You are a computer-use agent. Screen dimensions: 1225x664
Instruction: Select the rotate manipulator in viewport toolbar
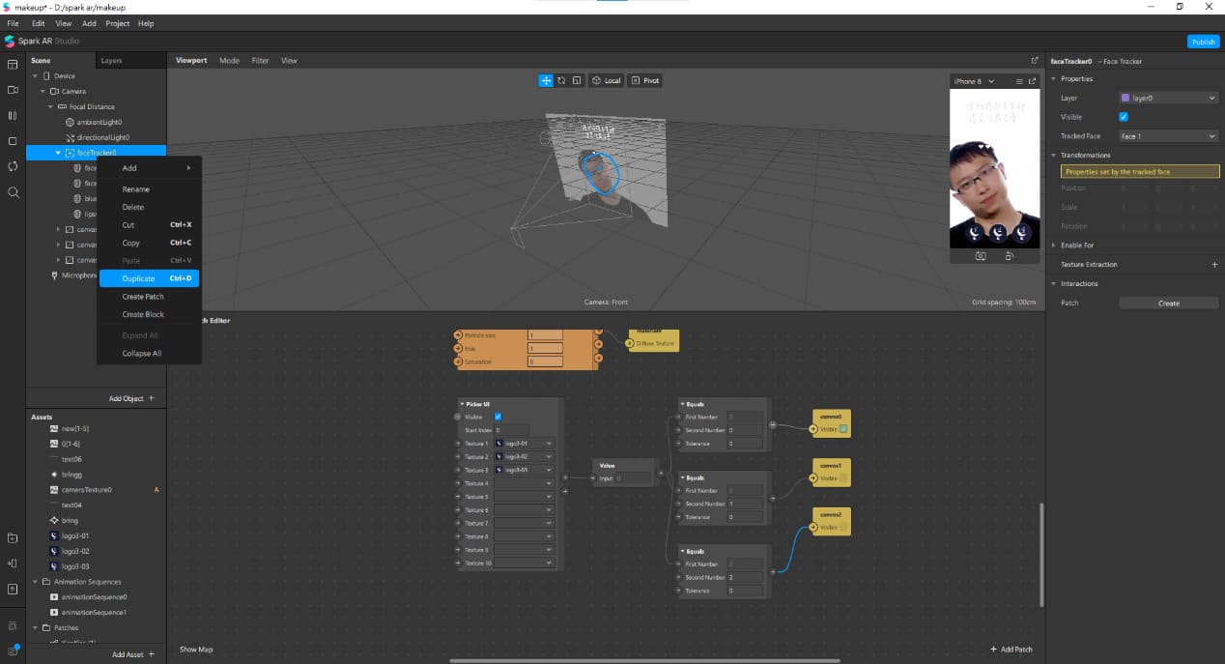[561, 80]
